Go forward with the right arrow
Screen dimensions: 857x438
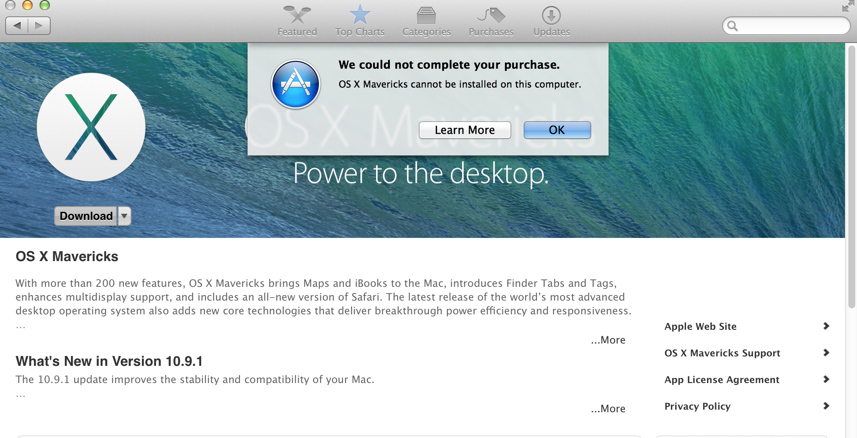click(39, 26)
